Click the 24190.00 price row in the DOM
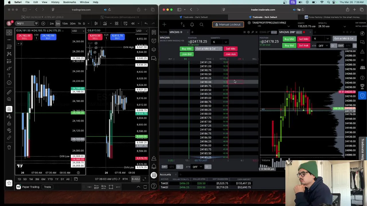Viewport: 367px width, 206px height. click(208, 82)
